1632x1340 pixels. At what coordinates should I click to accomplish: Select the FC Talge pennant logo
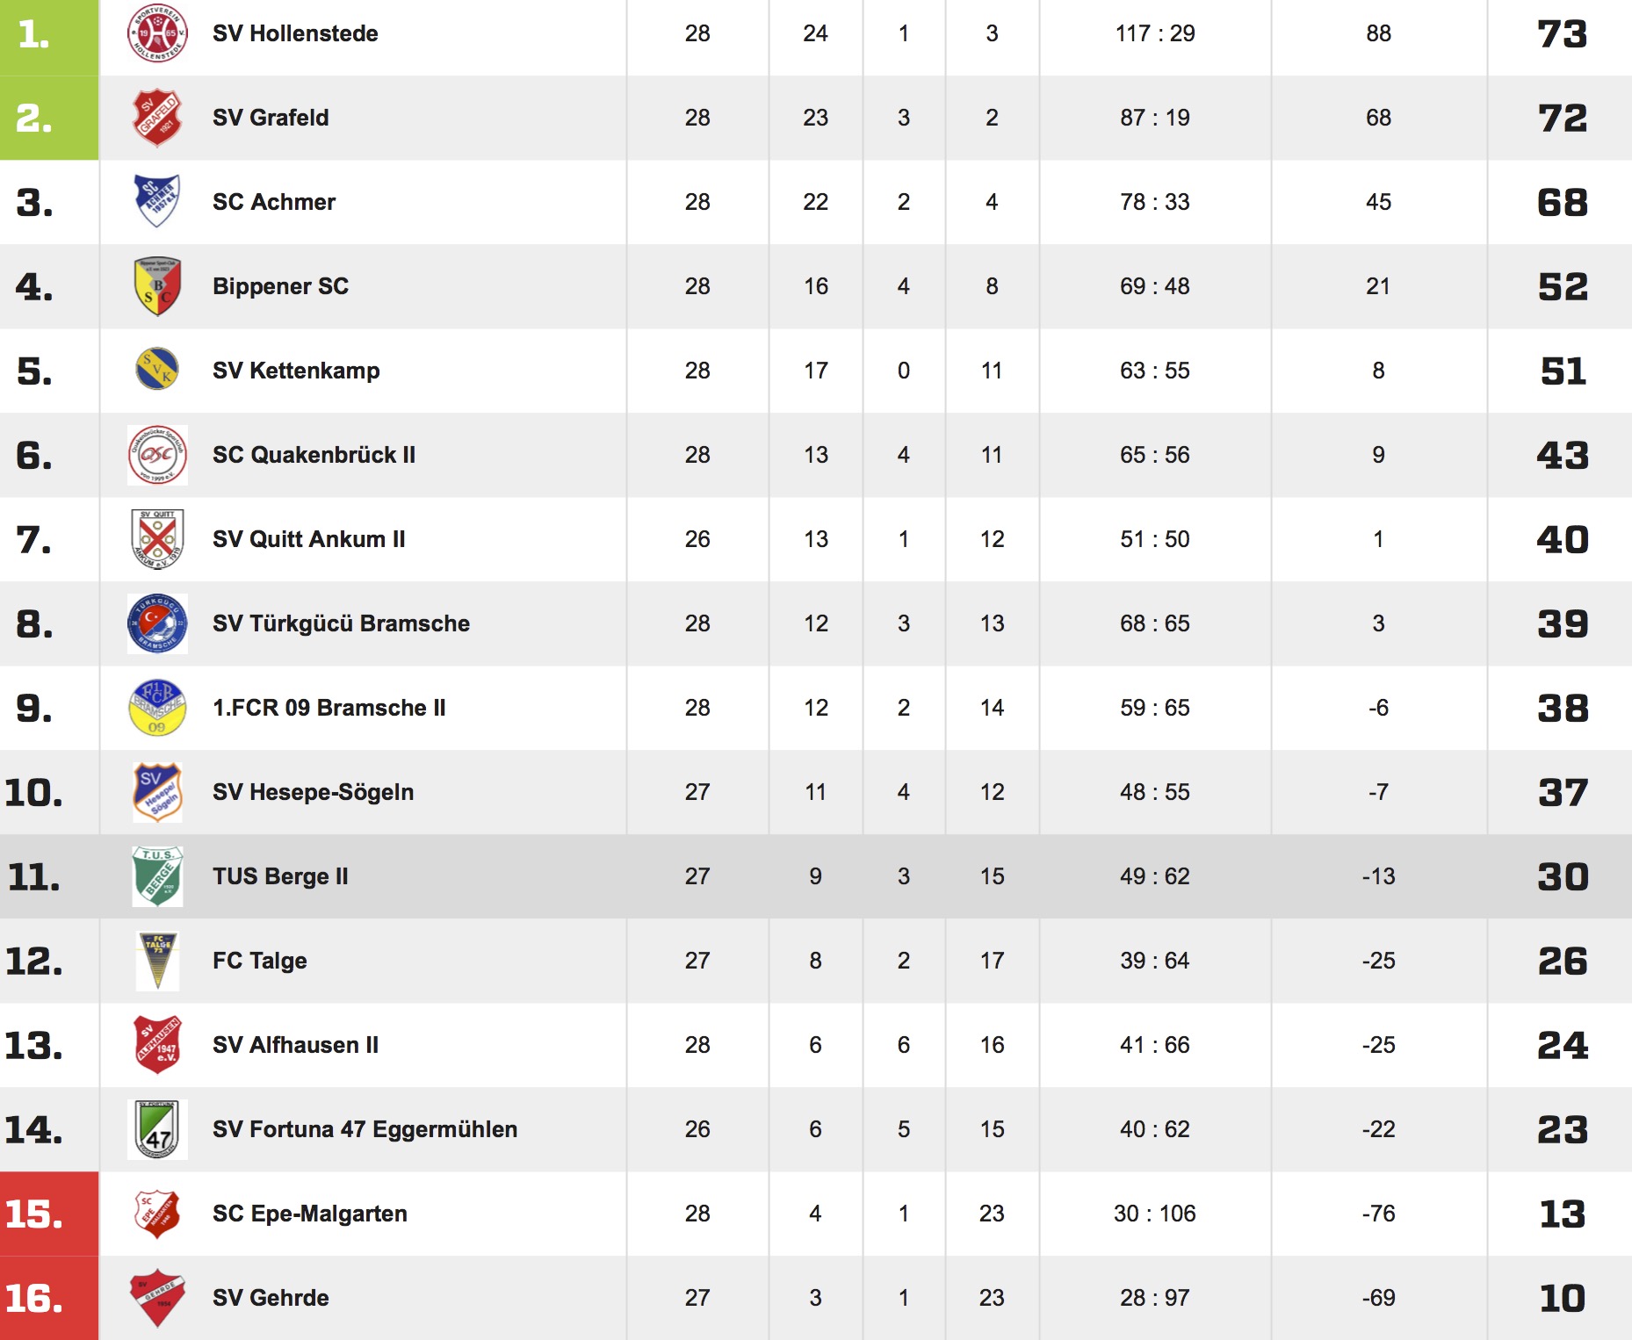[158, 961]
